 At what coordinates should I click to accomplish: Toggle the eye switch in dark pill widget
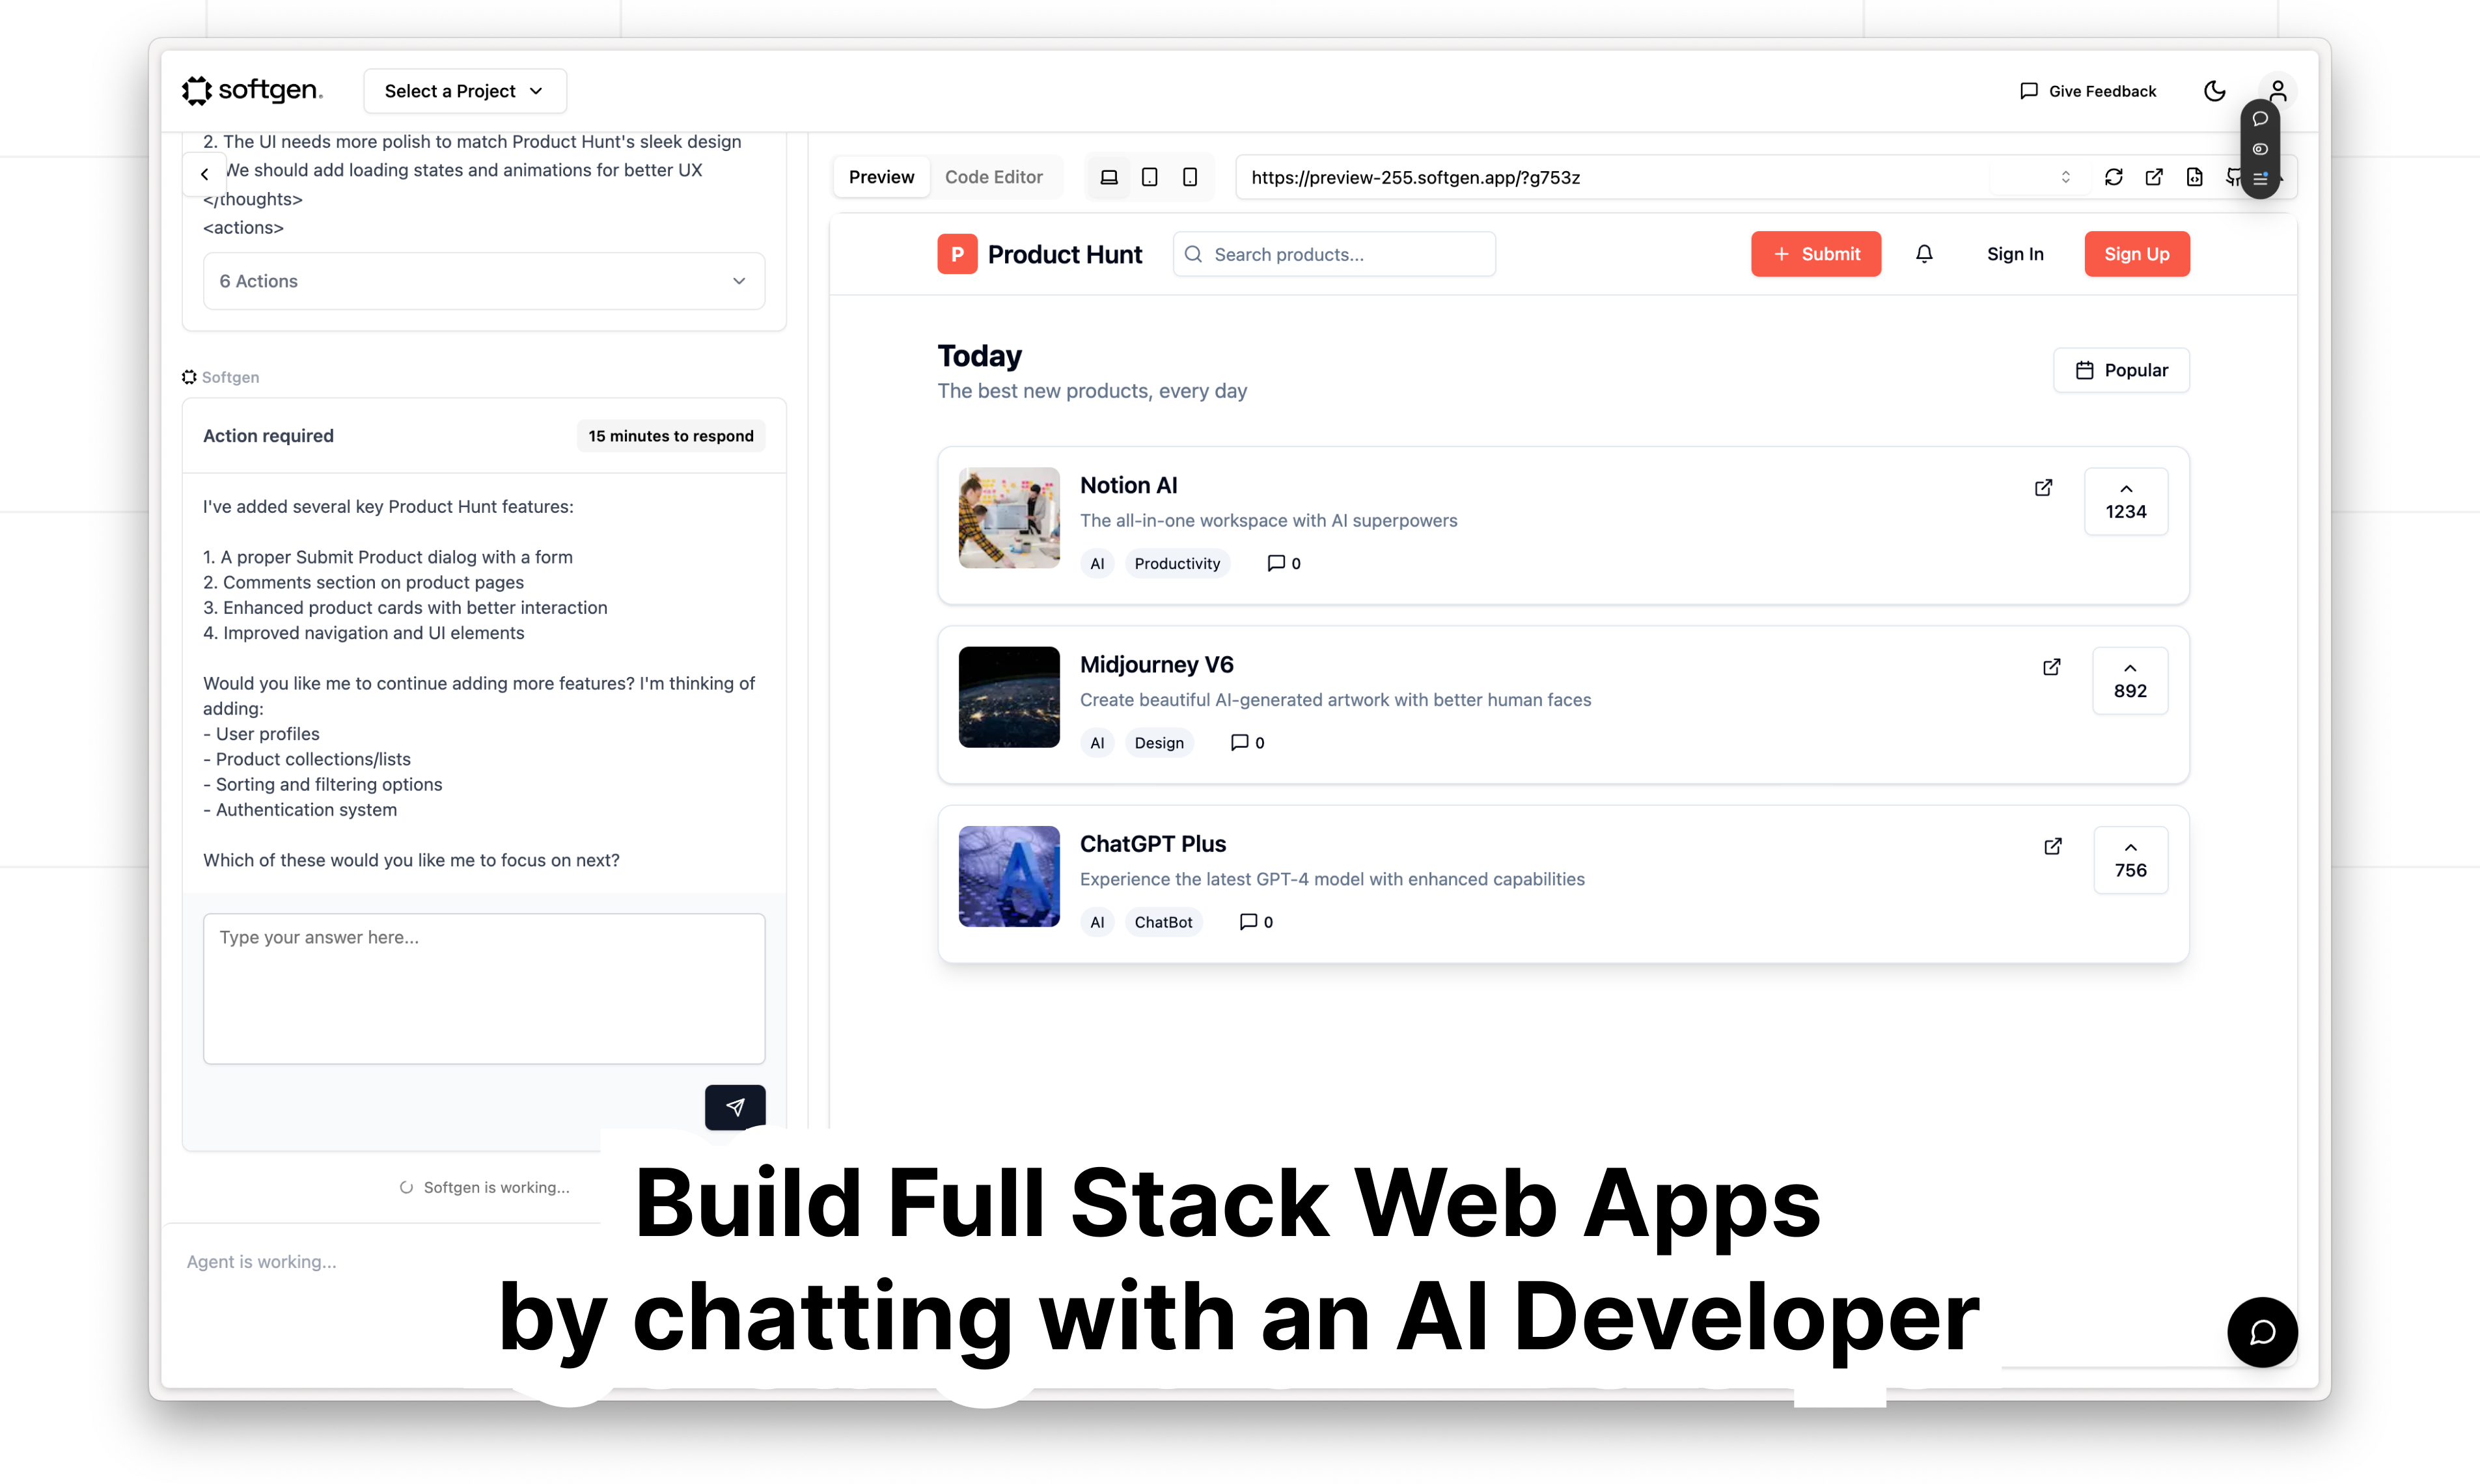point(2260,149)
